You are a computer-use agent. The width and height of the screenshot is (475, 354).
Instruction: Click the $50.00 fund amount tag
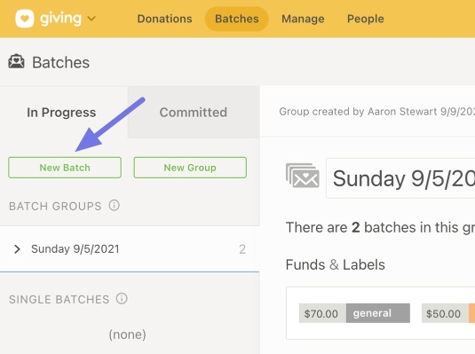tap(445, 313)
